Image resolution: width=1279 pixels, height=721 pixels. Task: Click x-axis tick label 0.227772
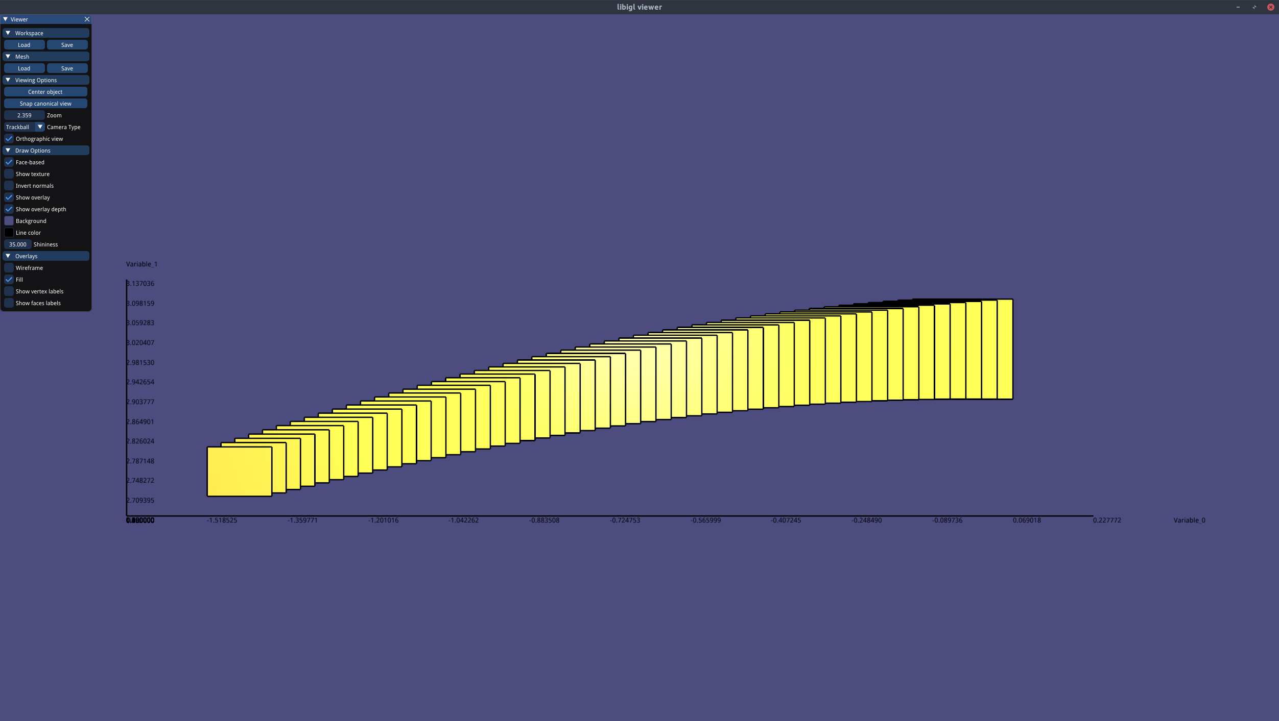tap(1107, 520)
